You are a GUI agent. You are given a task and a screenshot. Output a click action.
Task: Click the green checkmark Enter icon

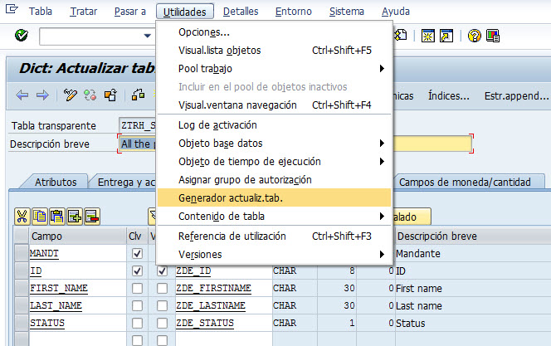pos(22,36)
